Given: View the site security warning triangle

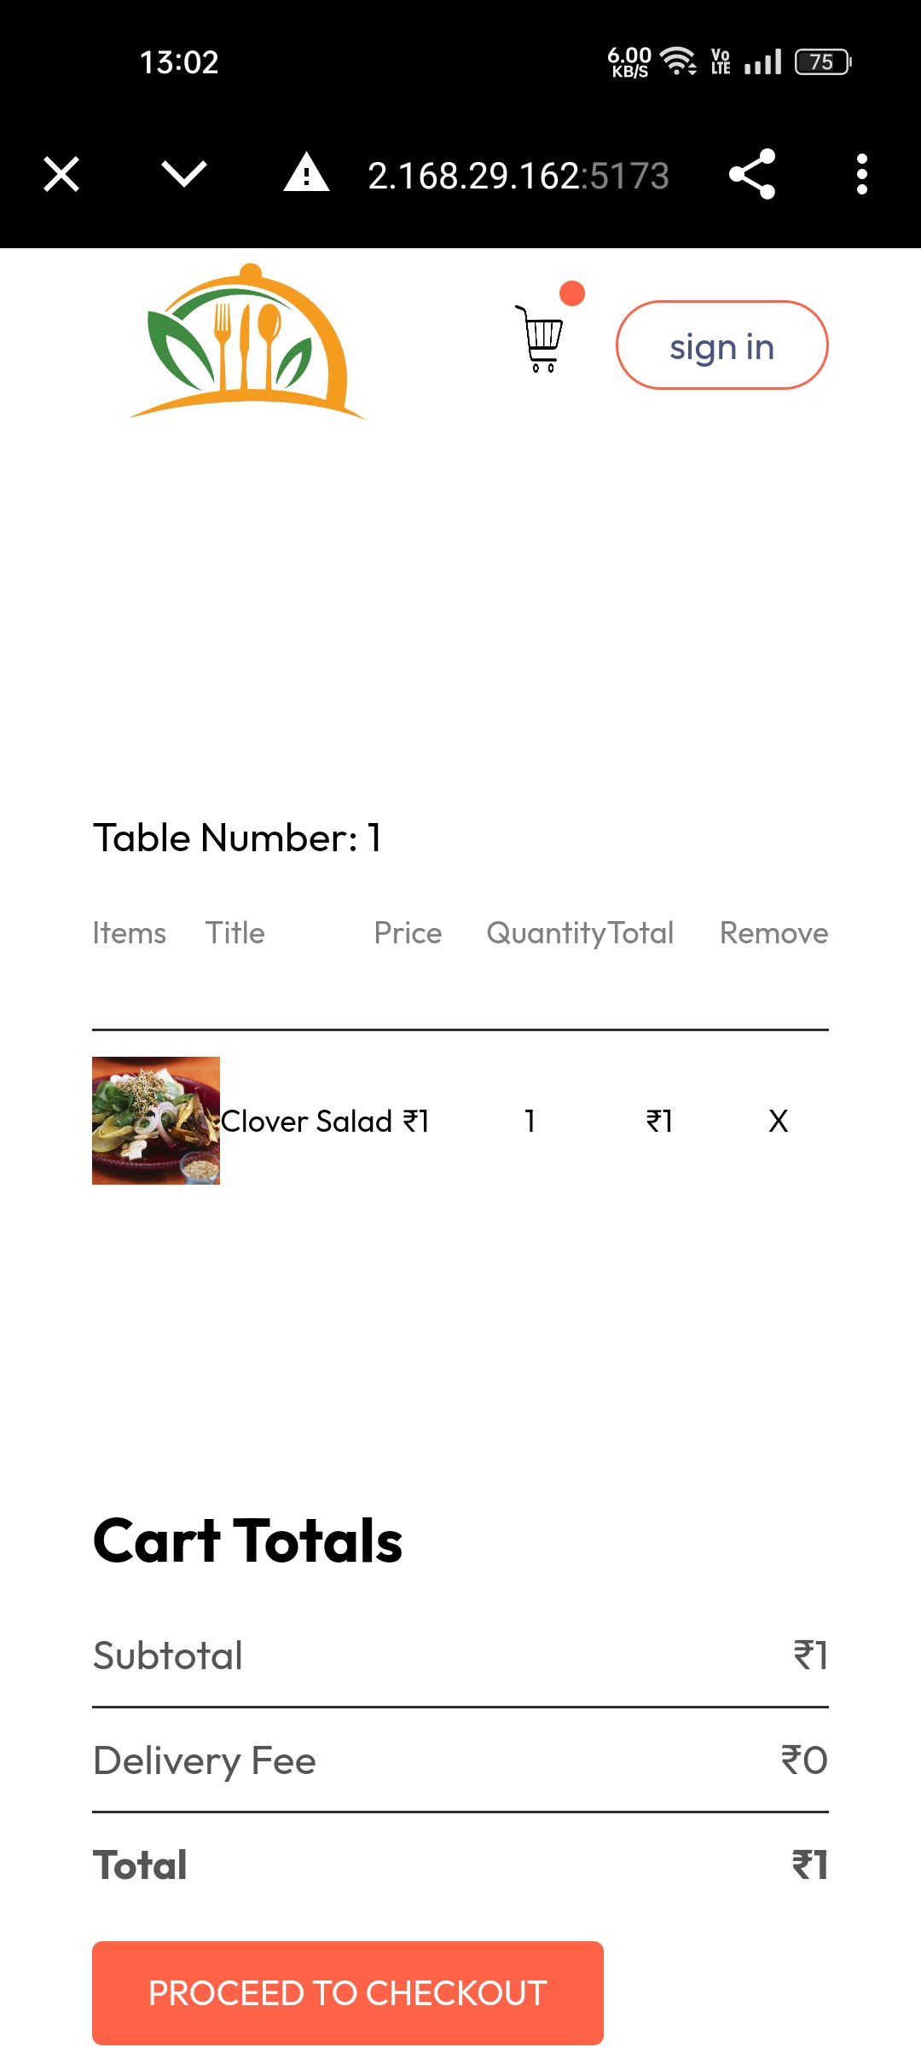Looking at the screenshot, I should pyautogui.click(x=307, y=173).
